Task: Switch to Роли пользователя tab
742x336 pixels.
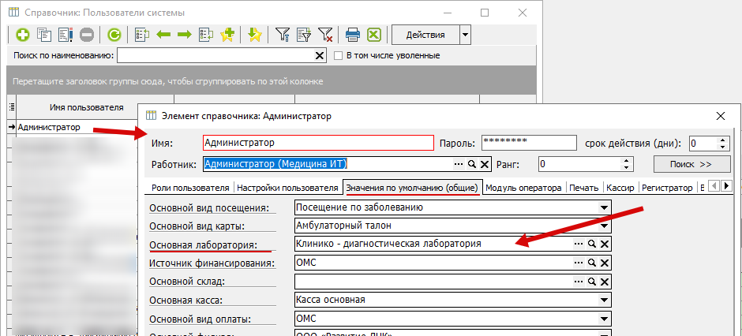Action: pyautogui.click(x=189, y=188)
